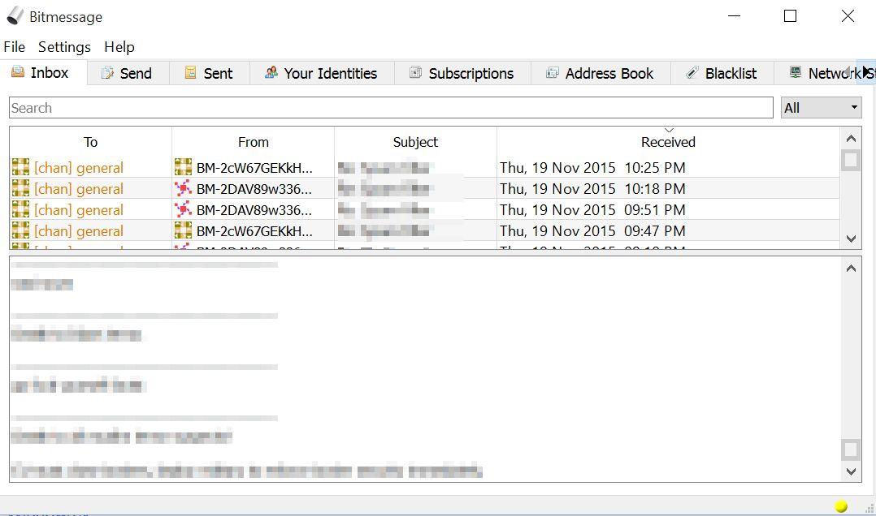Go to the Address Book tab

600,73
